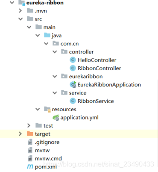Click the main folder icon
Viewport: 158px width, 172px height.
coord(38,27)
